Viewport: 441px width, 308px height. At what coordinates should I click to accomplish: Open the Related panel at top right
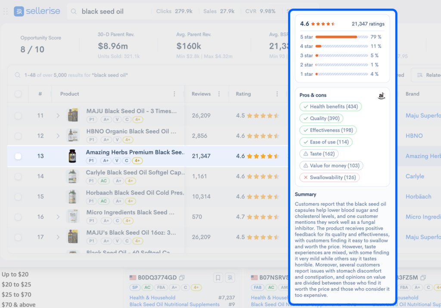click(x=429, y=75)
